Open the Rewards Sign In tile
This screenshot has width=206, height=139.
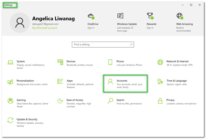pyautogui.click(x=151, y=24)
